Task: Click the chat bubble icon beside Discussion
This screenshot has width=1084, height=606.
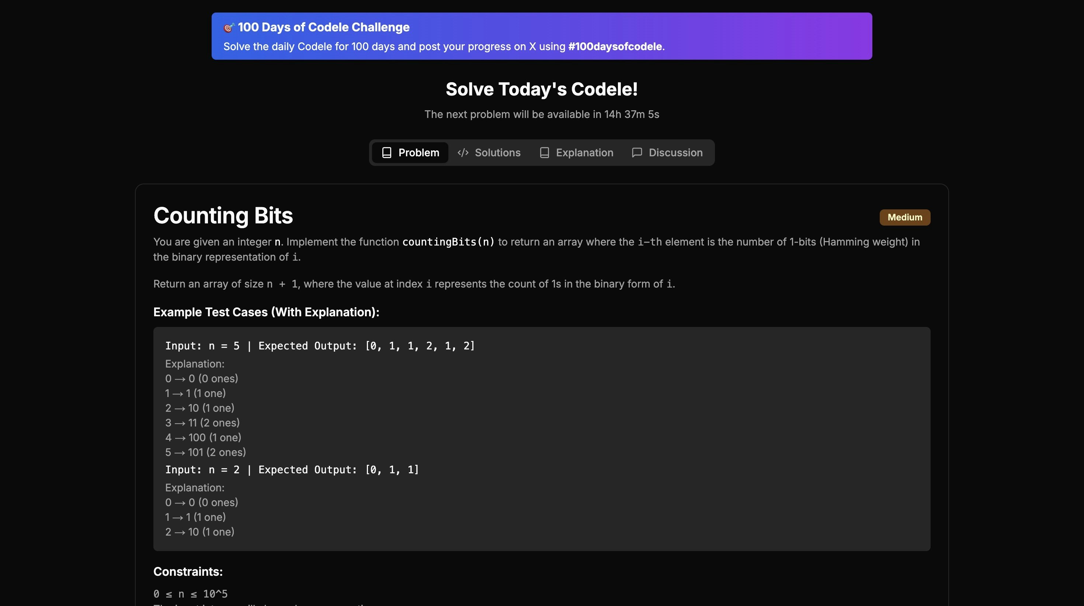Action: click(x=637, y=153)
